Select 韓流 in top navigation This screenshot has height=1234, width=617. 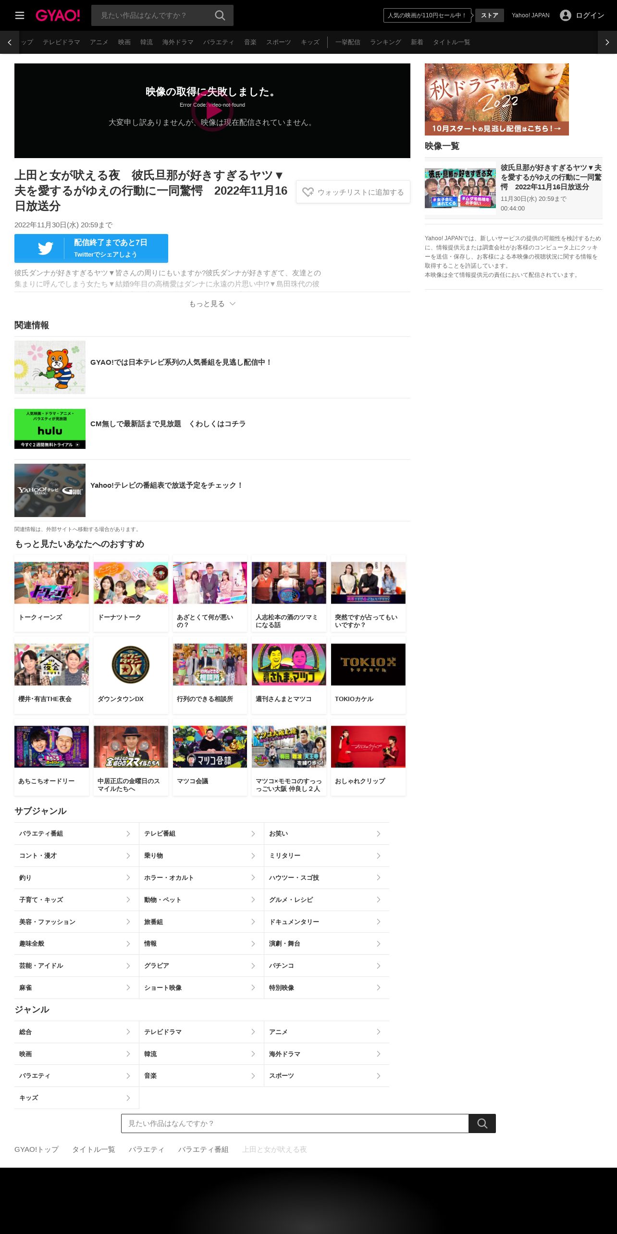pyautogui.click(x=147, y=42)
